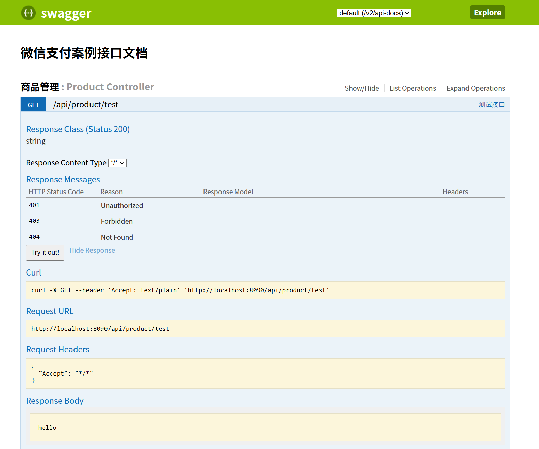Click the HTTP Status Code column header
The height and width of the screenshot is (449, 539).
click(x=56, y=192)
